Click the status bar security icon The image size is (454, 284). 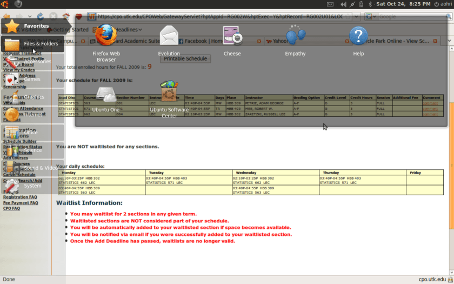[450, 279]
